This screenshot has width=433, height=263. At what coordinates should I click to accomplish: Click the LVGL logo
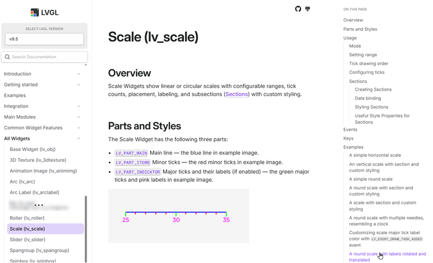[44, 12]
